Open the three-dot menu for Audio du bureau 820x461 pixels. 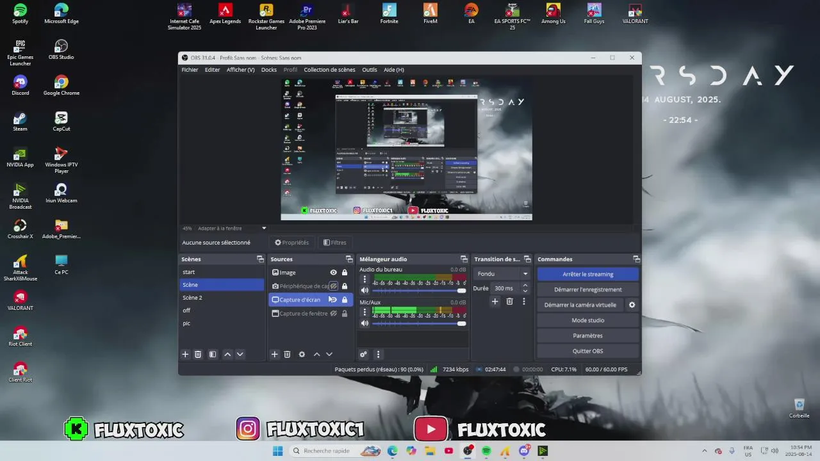365,279
